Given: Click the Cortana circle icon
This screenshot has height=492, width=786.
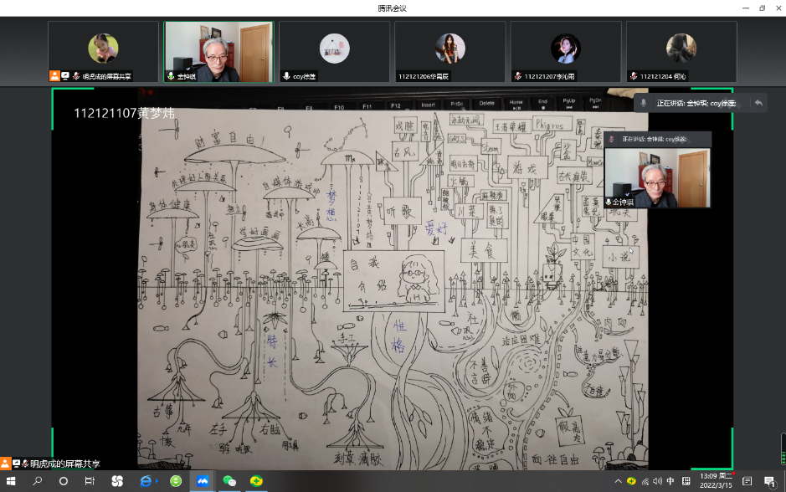Looking at the screenshot, I should click(x=64, y=481).
